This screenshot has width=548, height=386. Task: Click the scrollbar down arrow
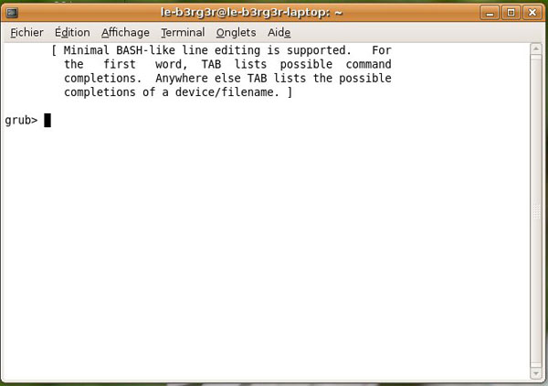pos(536,374)
